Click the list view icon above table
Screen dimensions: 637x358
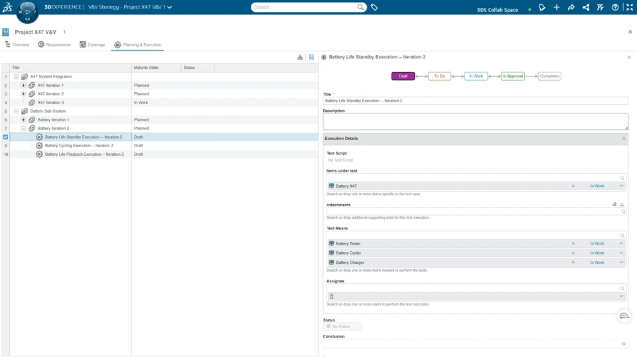[x=312, y=57]
